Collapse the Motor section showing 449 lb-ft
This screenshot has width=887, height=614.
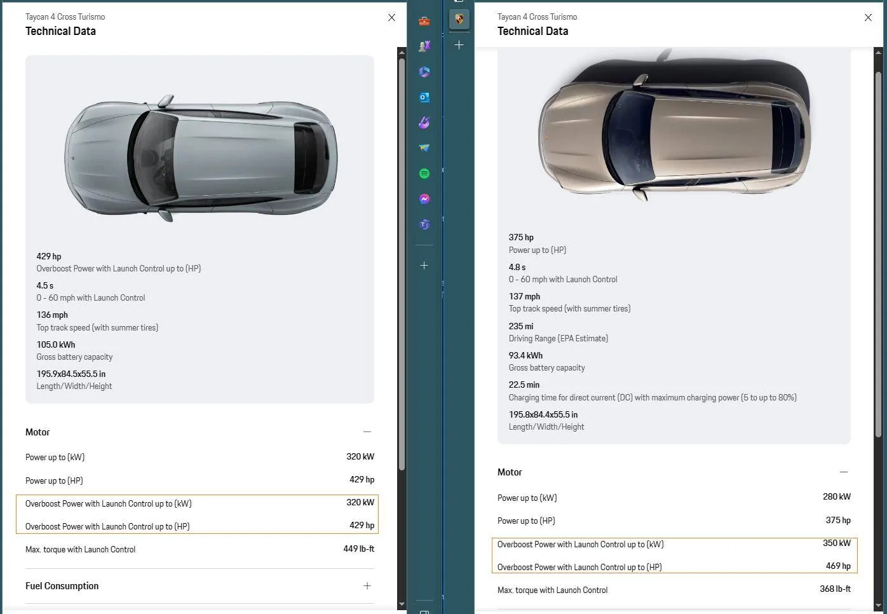[x=367, y=432]
